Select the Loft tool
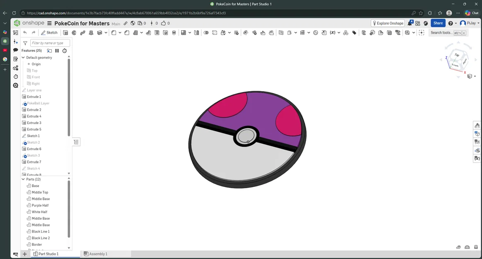Screen dimensions: 482x259 91,33
